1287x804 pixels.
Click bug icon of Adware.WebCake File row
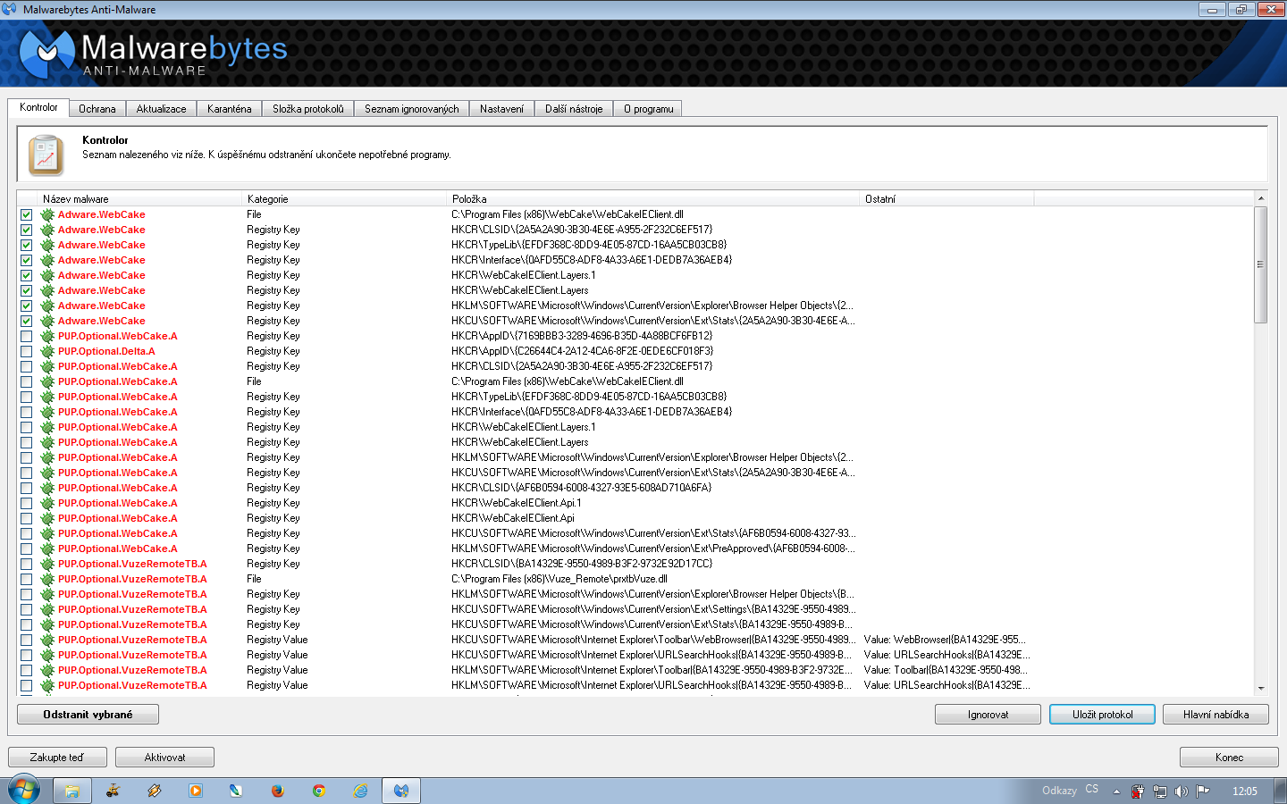tap(47, 214)
